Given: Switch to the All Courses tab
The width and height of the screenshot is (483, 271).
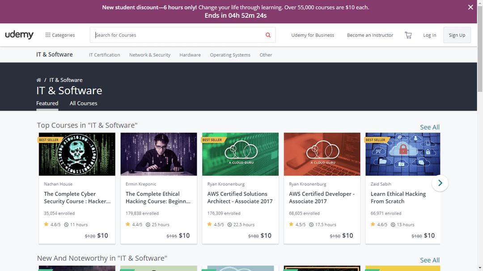Looking at the screenshot, I should (83, 104).
